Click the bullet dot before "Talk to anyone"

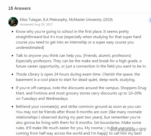click(x=12, y=56)
